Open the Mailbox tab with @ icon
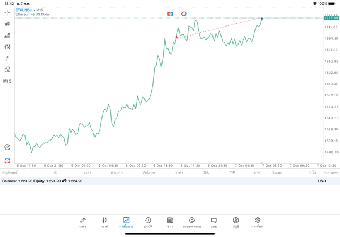This screenshot has height=237, width=340. pyautogui.click(x=192, y=222)
